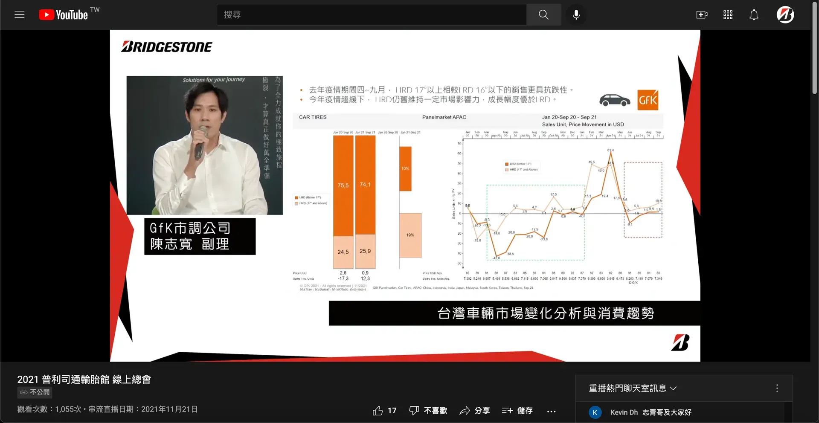This screenshot has height=423, width=819.
Task: Expand the chat replay mode dropdown
Action: (x=633, y=388)
